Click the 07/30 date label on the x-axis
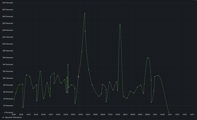 pos(118,114)
